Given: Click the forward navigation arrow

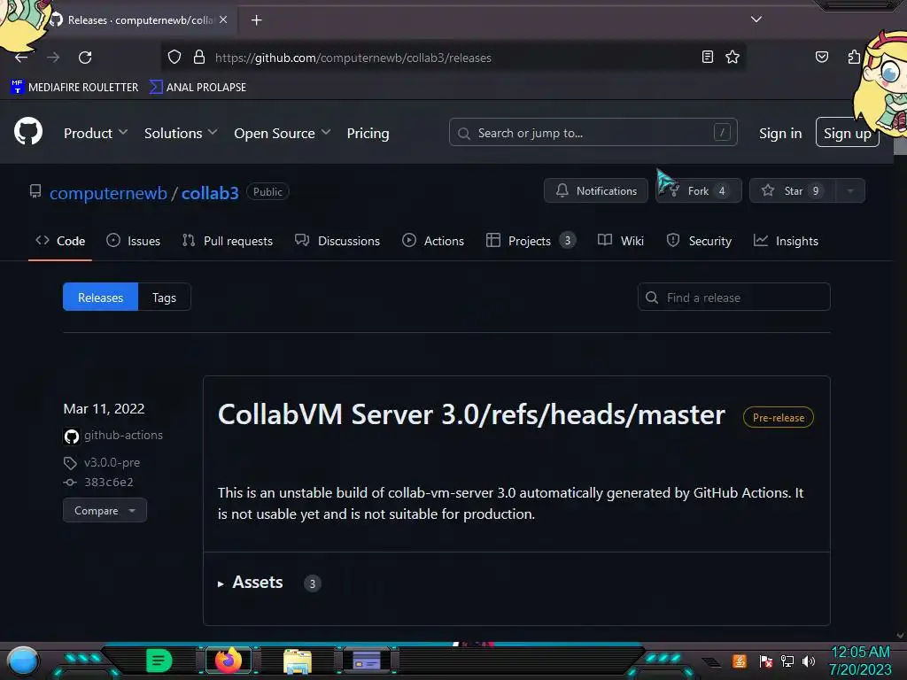Looking at the screenshot, I should (53, 58).
